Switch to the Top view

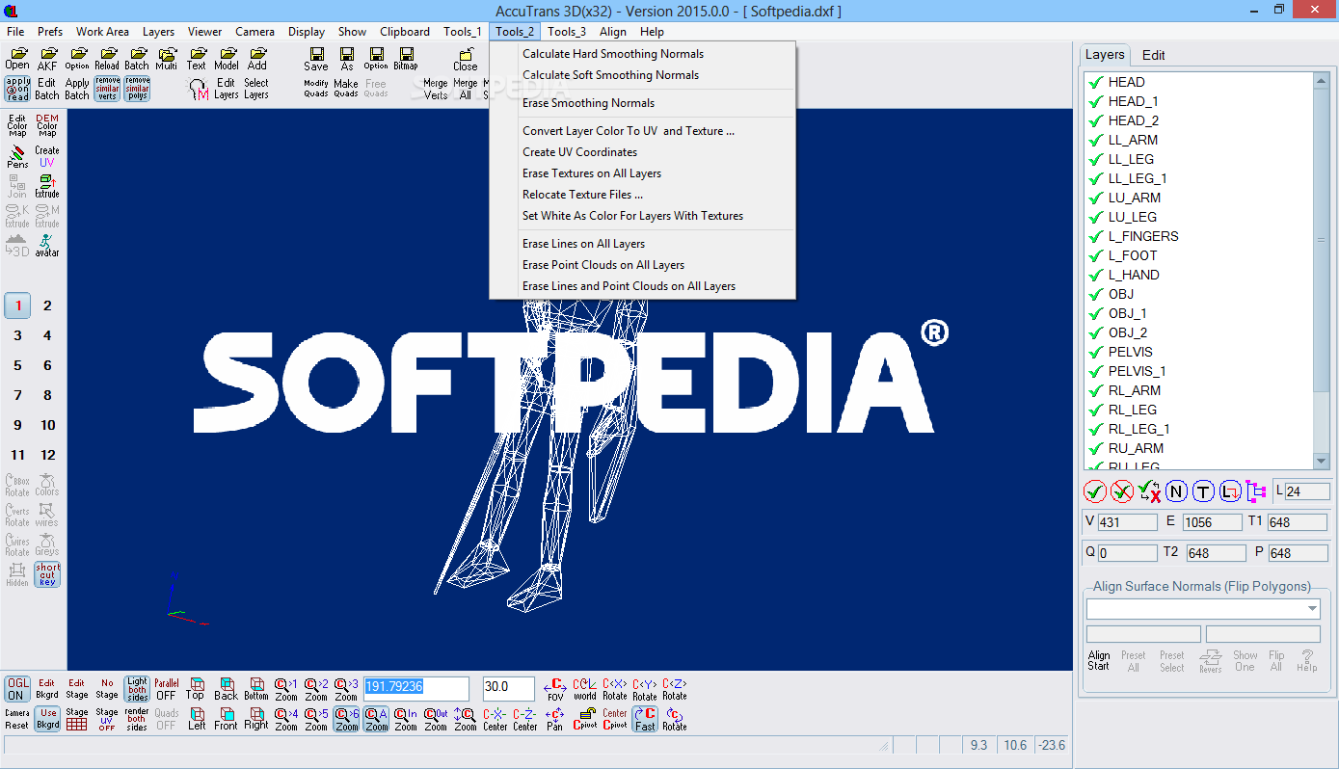point(196,688)
